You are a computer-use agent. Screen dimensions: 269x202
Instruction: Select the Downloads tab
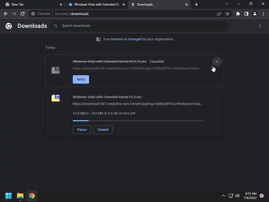[159, 4]
